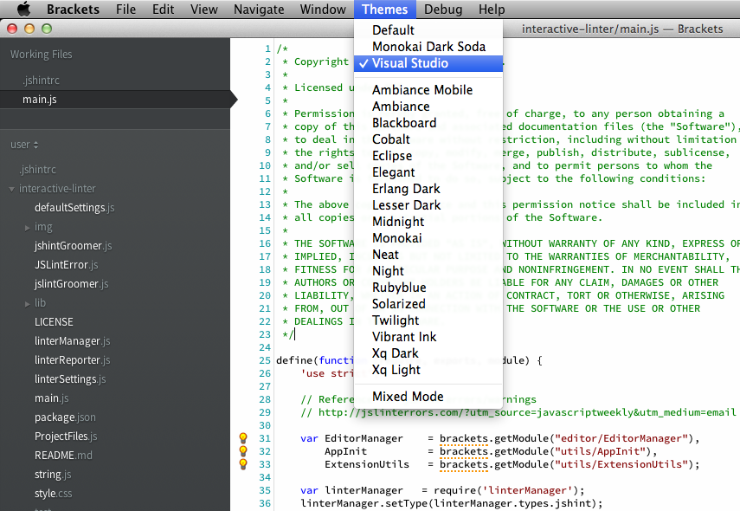Screen dimensions: 740x511
Task: Open the View menu
Action: 204,10
